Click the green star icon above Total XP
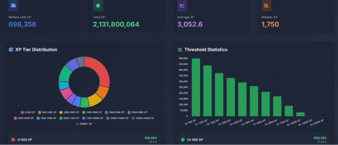 point(98,5)
